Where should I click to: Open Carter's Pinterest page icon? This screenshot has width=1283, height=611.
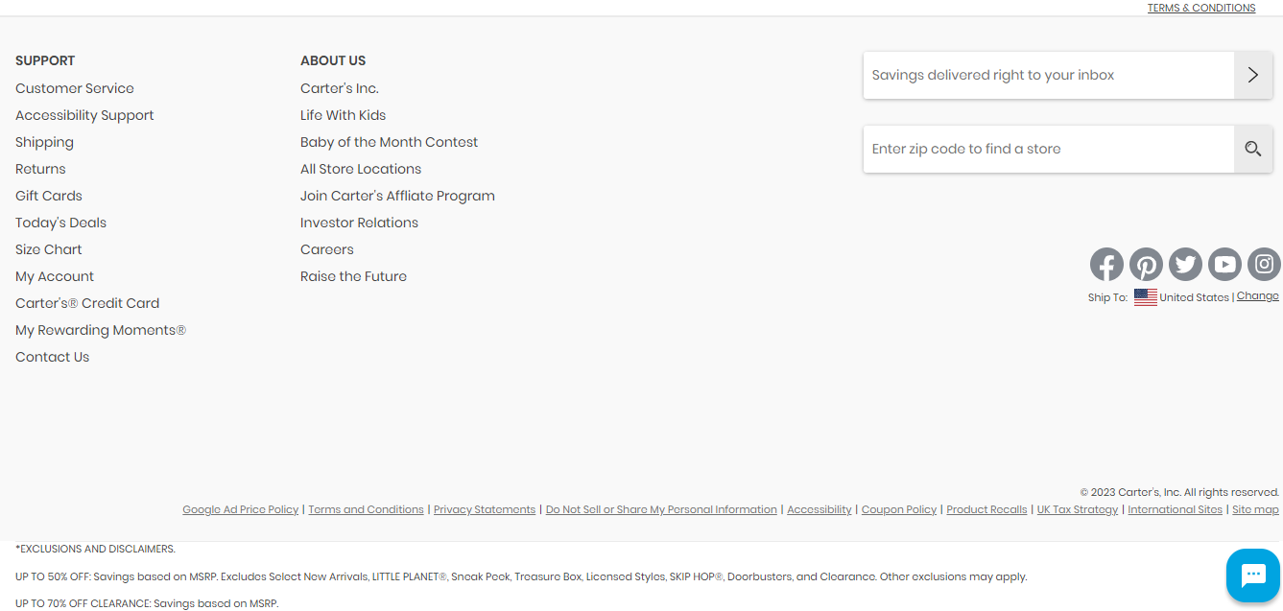coord(1146,264)
